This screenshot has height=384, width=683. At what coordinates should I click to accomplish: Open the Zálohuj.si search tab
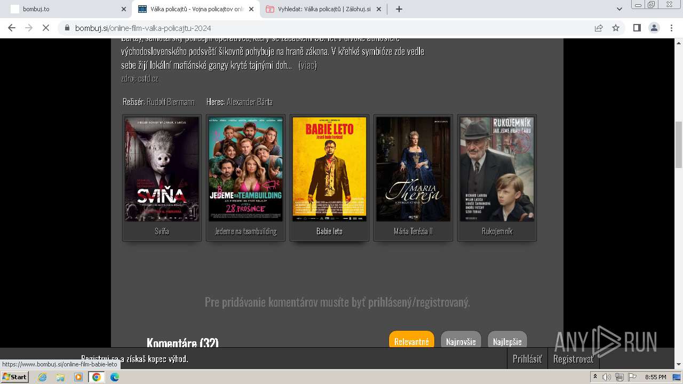324,9
